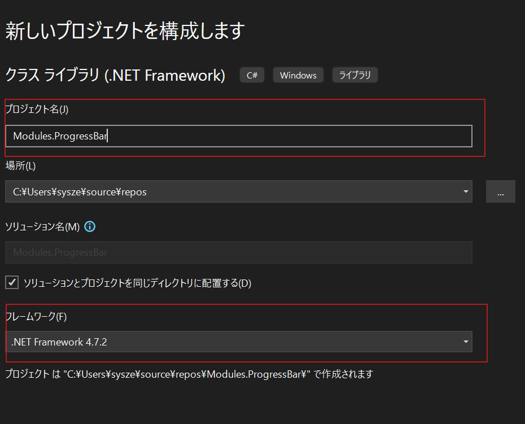Click the 新しいプロジェクトを構成します title

(x=125, y=30)
